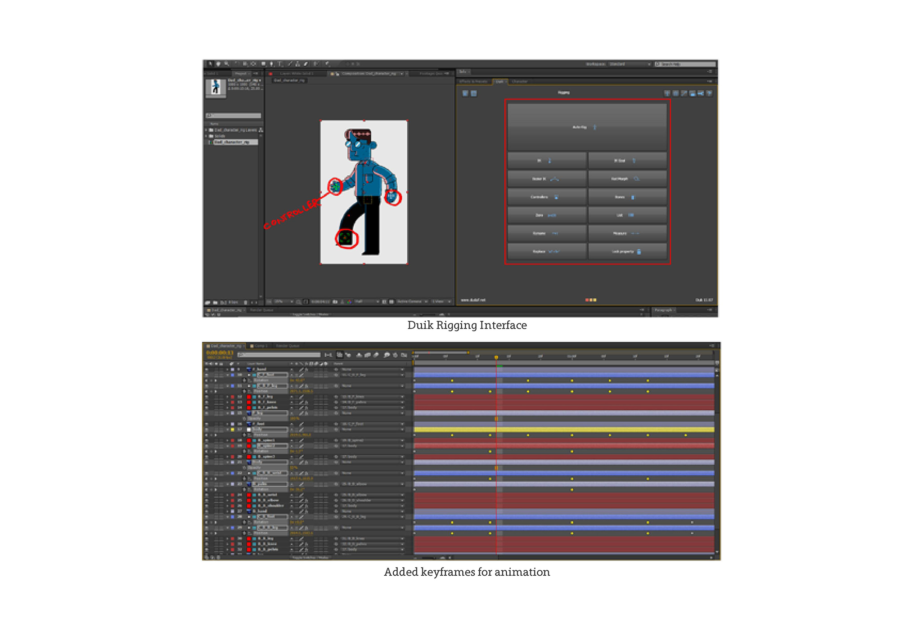The image size is (900, 636).
Task: Click the Auto-Rig button in Duik
Action: tap(586, 127)
